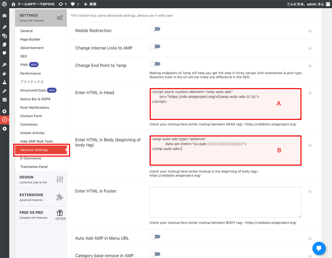Screen dimensions: 332x258
Task: Open the AMP lightning icon in sidebar
Action: 4,120
